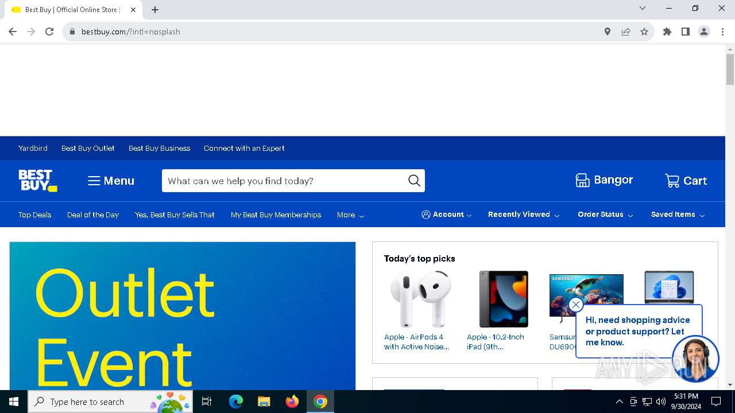Open the laptop product image

[x=669, y=287]
